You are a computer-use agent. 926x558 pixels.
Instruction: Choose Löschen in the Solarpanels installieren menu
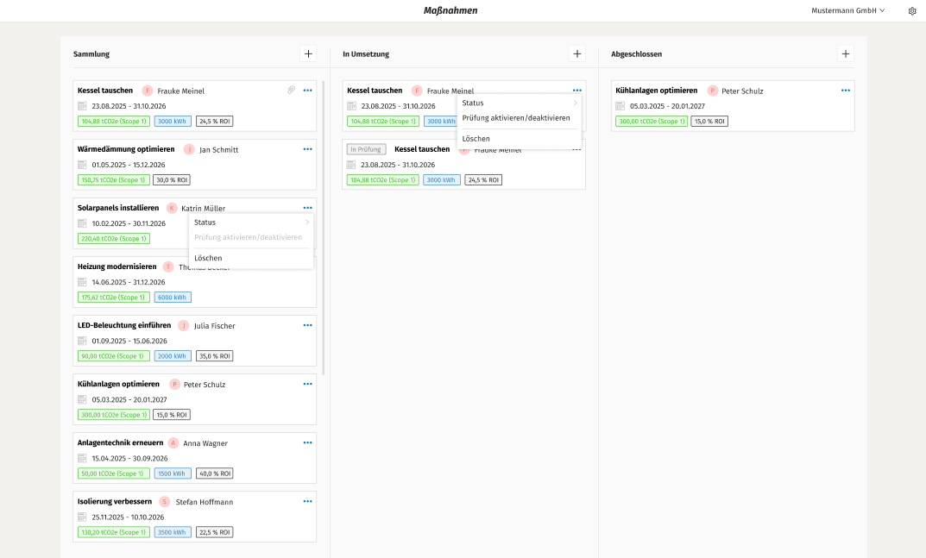click(208, 258)
